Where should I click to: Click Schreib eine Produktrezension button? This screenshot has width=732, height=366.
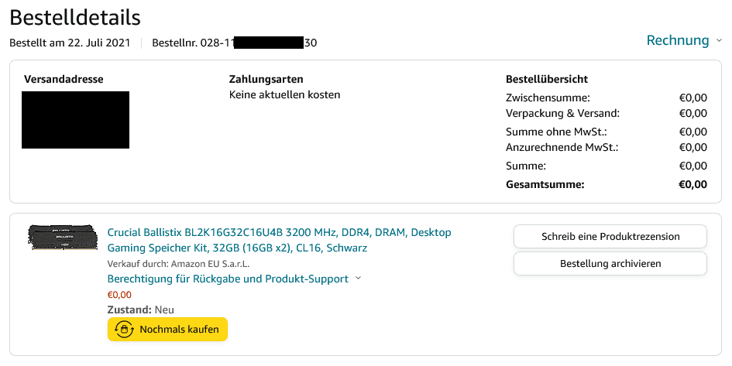point(610,236)
